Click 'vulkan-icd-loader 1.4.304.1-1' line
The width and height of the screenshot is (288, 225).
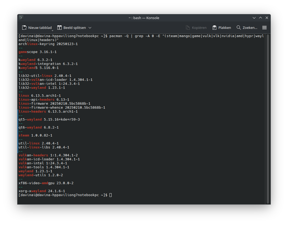click(x=49, y=159)
